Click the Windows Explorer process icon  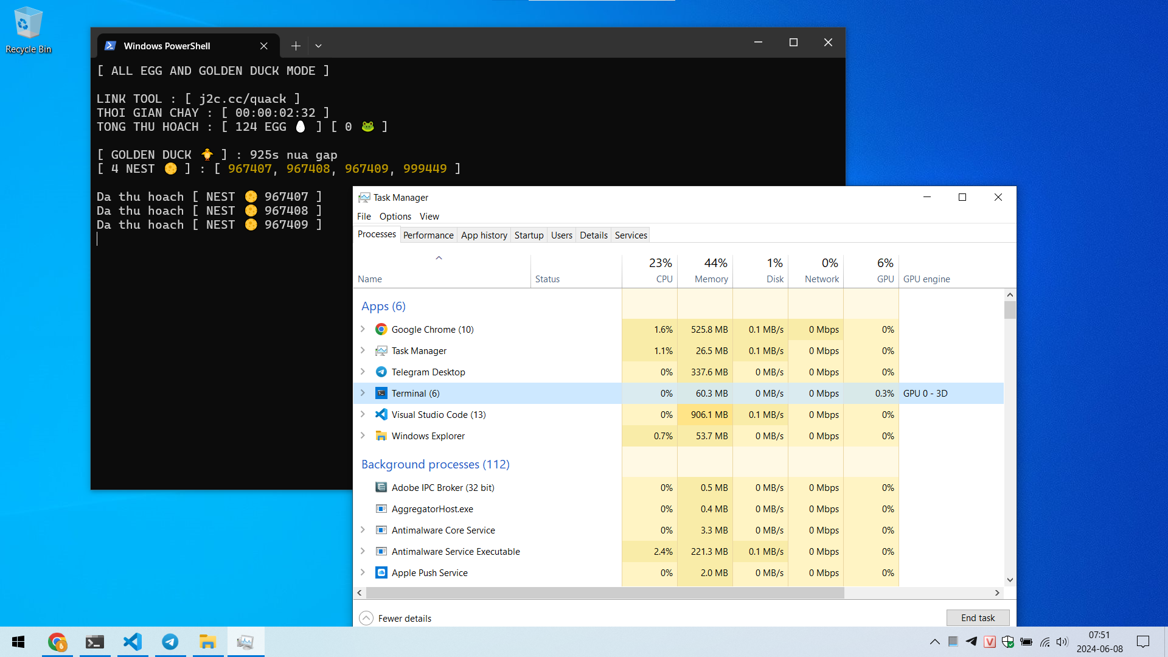(x=381, y=436)
